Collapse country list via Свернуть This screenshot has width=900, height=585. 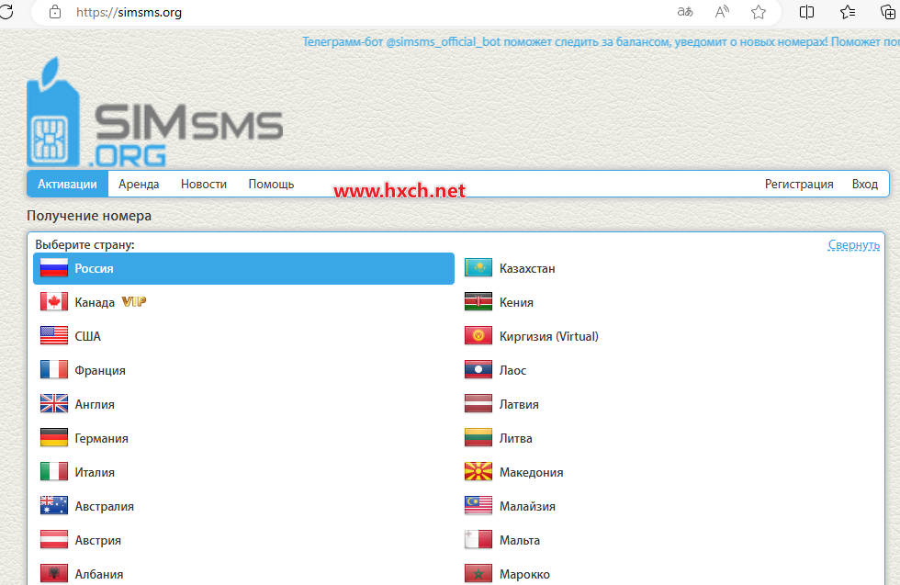click(x=853, y=245)
